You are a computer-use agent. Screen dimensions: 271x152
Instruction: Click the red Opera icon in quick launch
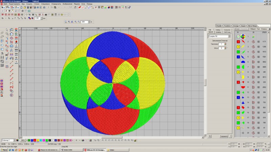(x=26, y=150)
